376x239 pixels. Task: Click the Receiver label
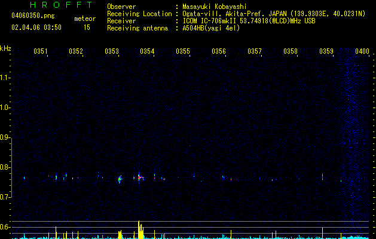(121, 21)
